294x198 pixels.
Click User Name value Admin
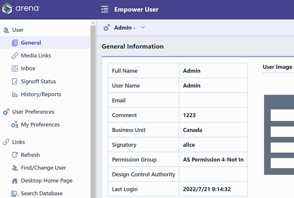point(192,85)
